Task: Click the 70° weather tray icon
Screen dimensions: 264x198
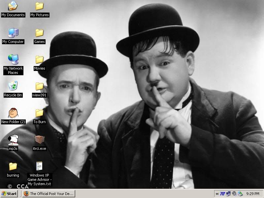Action: (222, 194)
